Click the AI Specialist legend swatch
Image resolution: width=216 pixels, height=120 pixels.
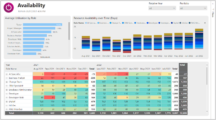(x=86, y=23)
